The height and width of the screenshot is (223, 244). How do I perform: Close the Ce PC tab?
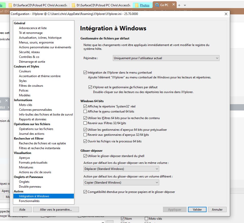[x=173, y=4]
